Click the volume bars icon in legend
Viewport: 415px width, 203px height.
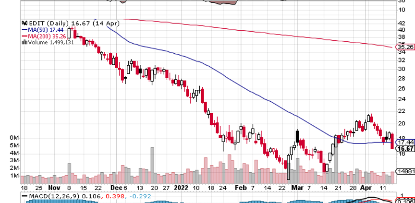25,42
